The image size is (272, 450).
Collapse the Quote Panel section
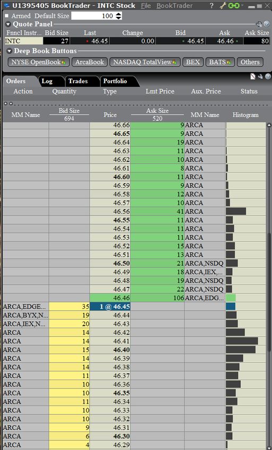coord(8,24)
